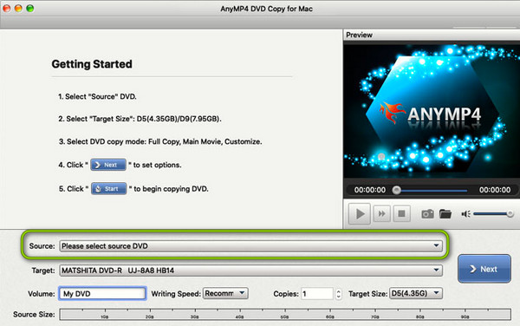Click the Volume name field with My DVD
This screenshot has width=520, height=326.
[102, 294]
